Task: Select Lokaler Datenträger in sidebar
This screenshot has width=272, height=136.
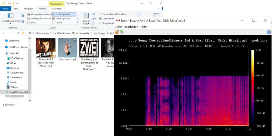Action: pos(14,92)
